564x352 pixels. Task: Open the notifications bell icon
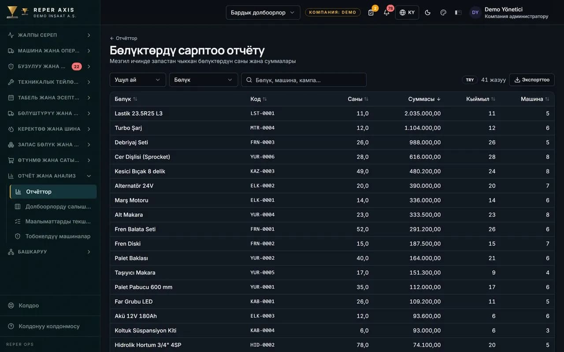tap(386, 12)
